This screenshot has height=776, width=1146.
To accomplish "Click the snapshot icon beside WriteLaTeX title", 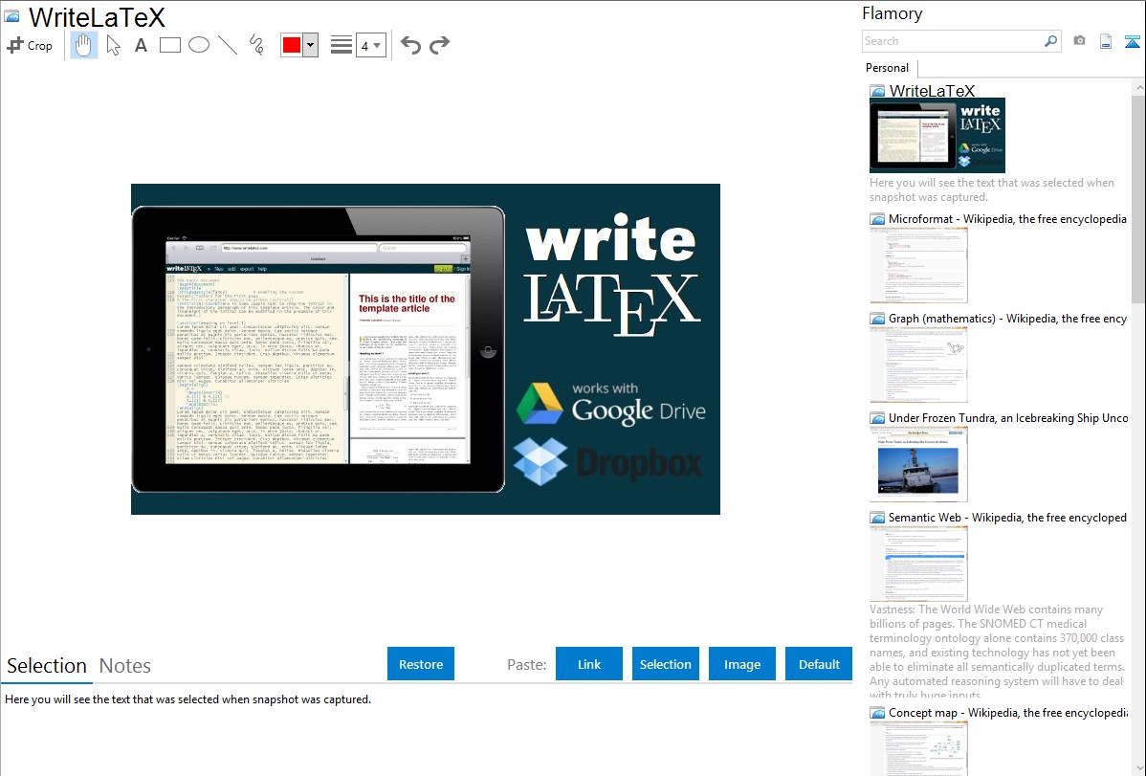I will click(11, 16).
